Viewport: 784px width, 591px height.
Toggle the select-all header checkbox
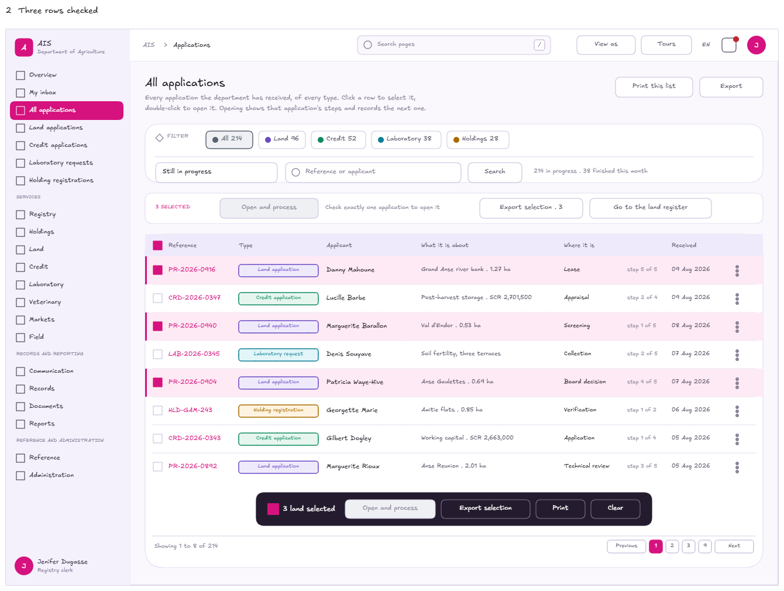click(157, 245)
